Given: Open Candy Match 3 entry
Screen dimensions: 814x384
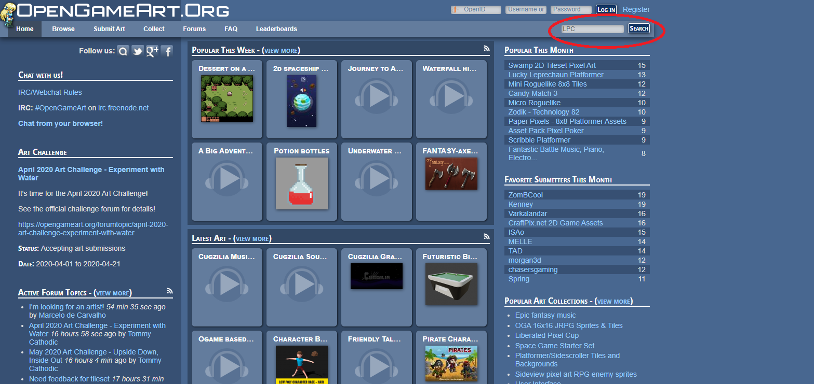Looking at the screenshot, I should (533, 93).
